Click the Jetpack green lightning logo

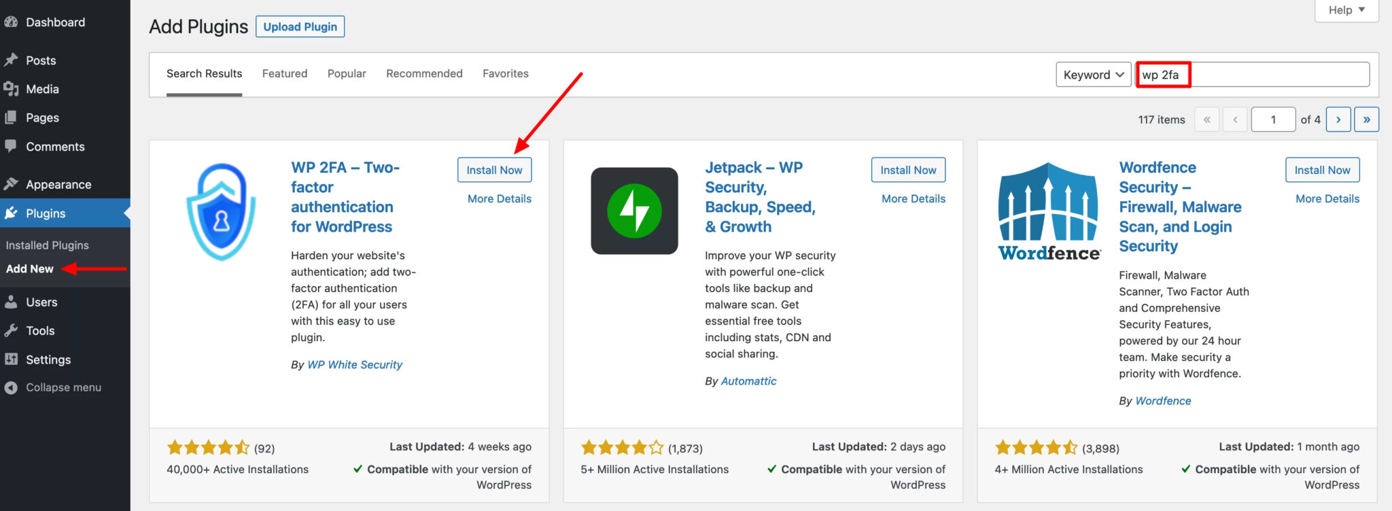pyautogui.click(x=634, y=211)
